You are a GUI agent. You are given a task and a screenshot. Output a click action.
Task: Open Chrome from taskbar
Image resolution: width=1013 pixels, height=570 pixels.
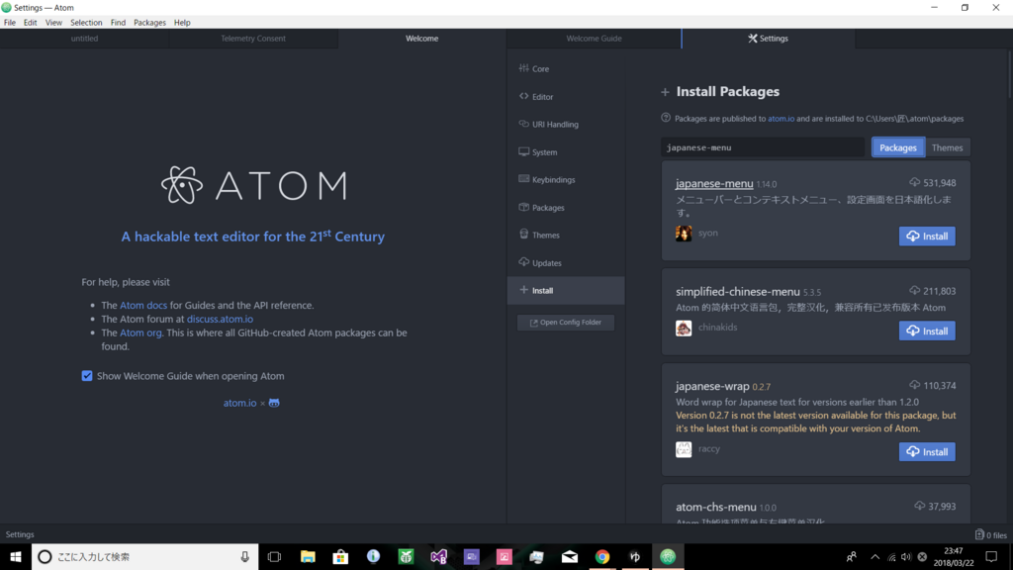602,556
